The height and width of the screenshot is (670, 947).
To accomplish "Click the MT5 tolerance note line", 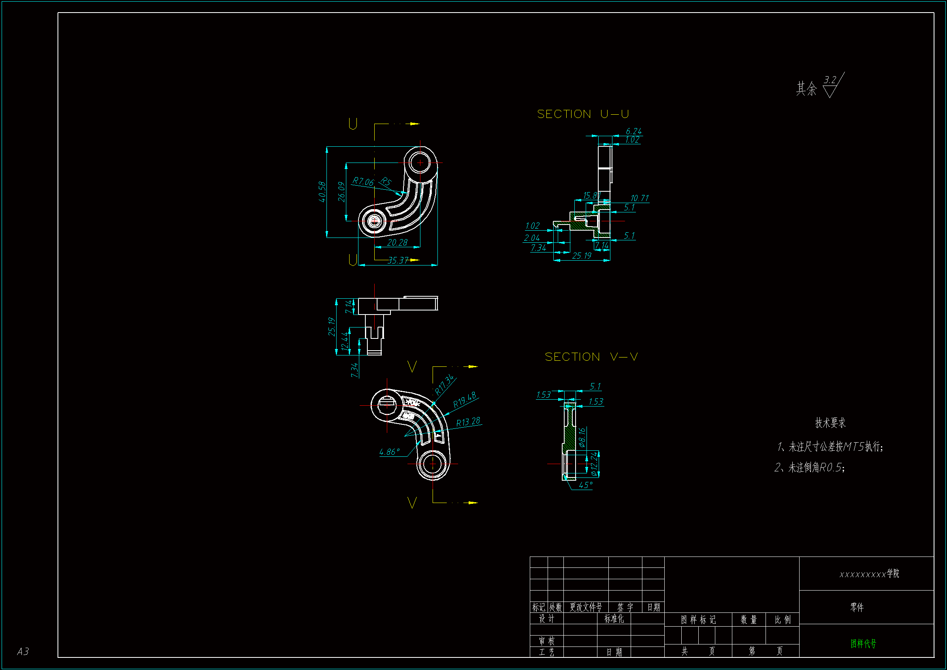I will [x=830, y=447].
